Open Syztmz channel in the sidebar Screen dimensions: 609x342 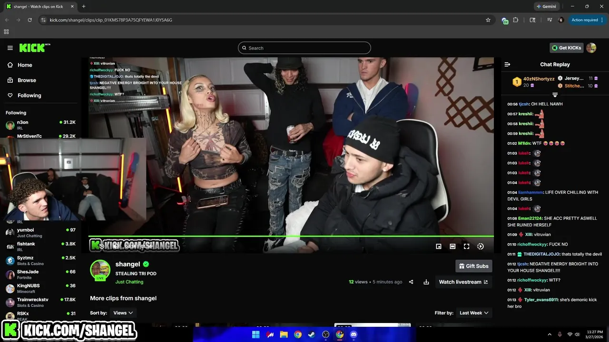[x=41, y=260]
